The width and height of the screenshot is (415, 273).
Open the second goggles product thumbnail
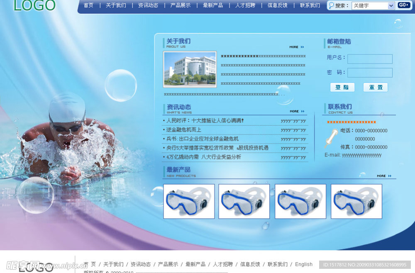pyautogui.click(x=244, y=201)
